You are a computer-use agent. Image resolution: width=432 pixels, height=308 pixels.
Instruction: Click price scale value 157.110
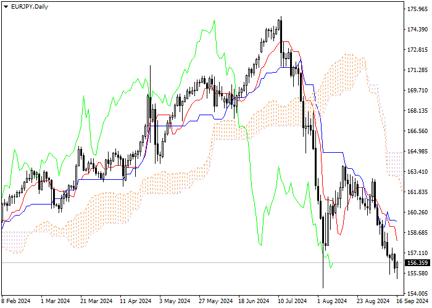click(x=417, y=253)
